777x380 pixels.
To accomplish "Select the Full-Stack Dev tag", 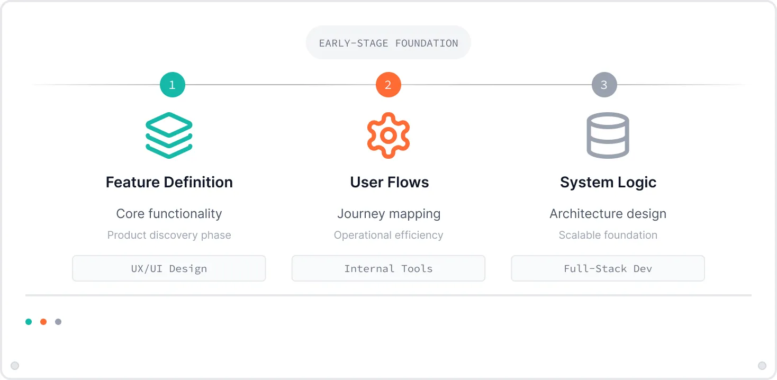I will pyautogui.click(x=608, y=268).
